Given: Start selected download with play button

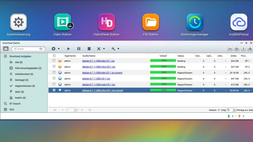Looking at the screenshot, I should (68, 49).
